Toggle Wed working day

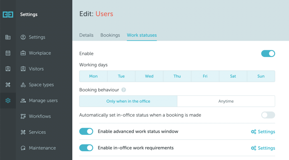click(149, 76)
